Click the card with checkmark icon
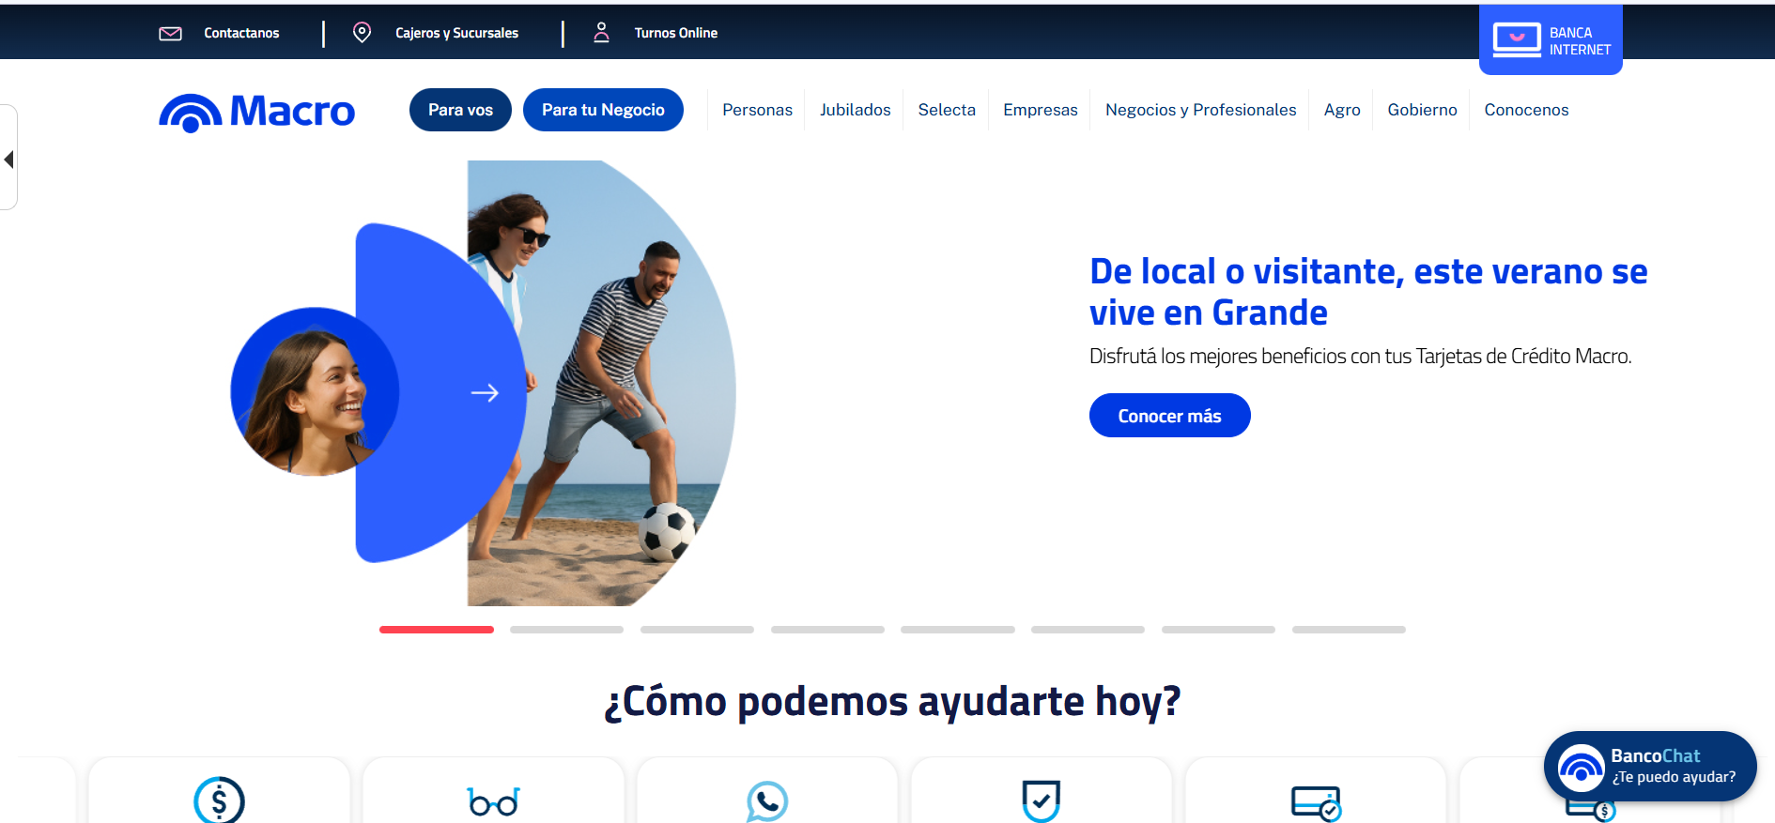Screen dimensions: 1775x823 pos(1316,803)
